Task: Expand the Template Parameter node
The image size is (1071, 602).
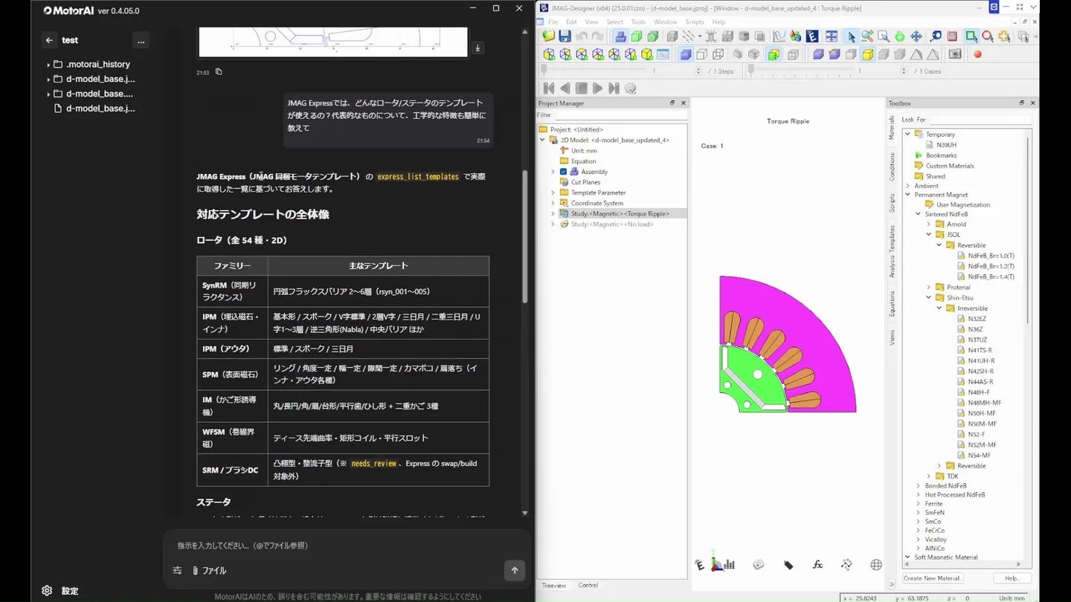Action: [553, 192]
